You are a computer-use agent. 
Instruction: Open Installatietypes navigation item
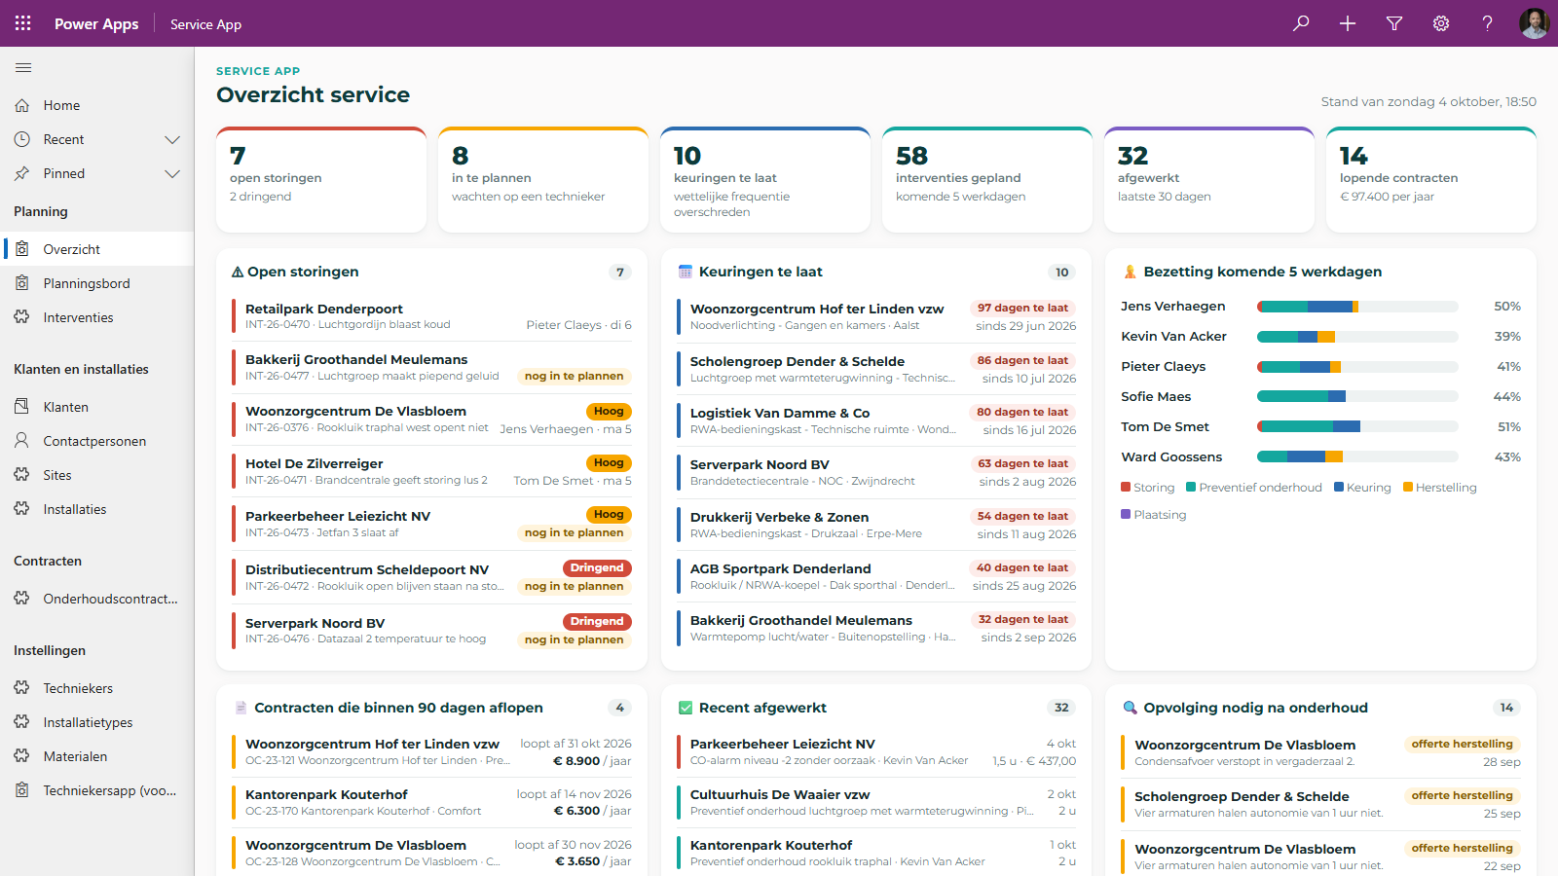(97, 722)
